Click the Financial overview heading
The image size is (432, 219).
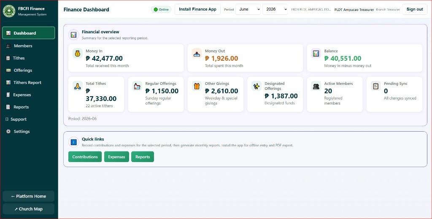tap(100, 32)
